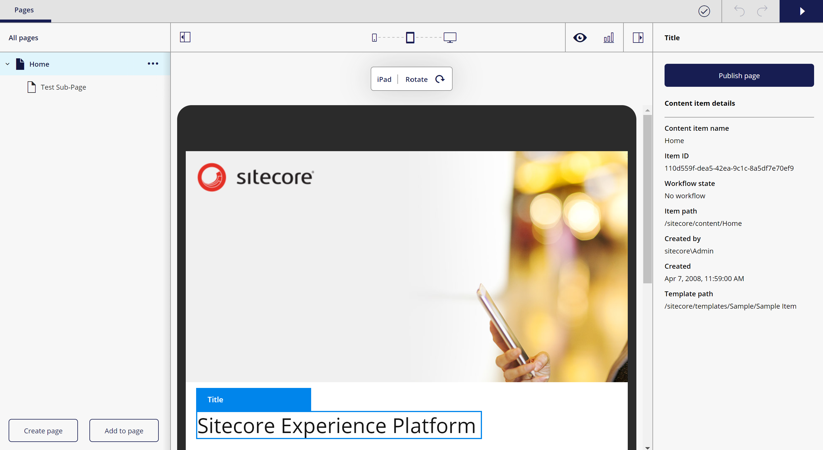Click the Item ID value text

click(x=729, y=168)
